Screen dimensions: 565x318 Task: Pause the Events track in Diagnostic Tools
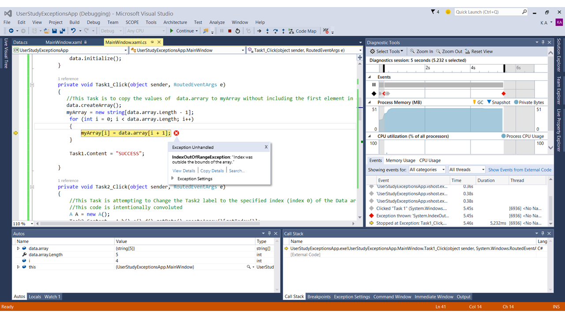coord(374,85)
